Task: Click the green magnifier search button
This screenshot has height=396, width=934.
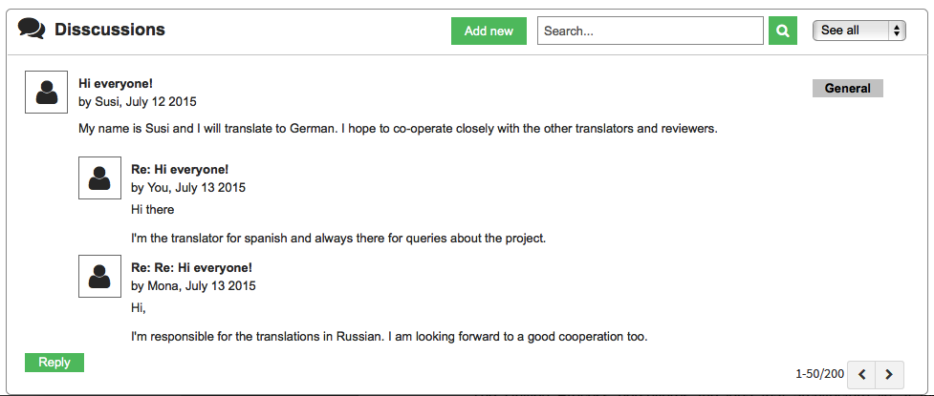Action: 783,31
